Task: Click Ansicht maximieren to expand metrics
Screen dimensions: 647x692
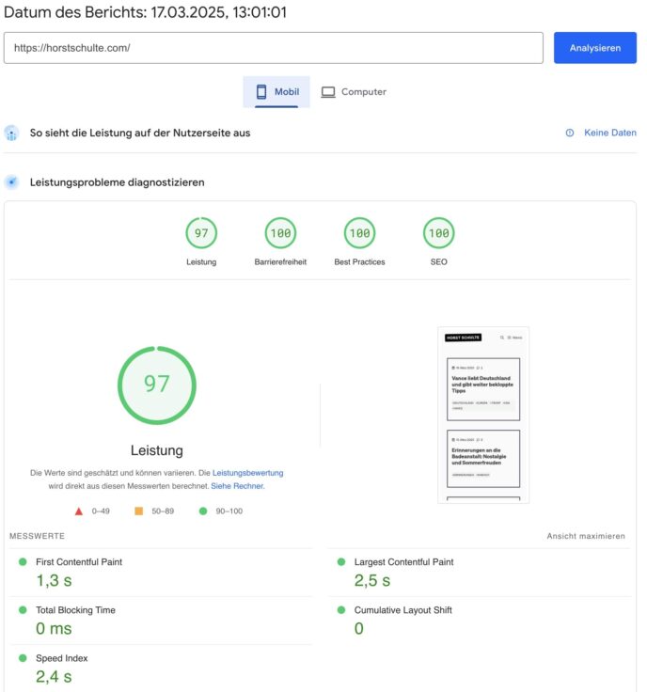Action: (586, 536)
